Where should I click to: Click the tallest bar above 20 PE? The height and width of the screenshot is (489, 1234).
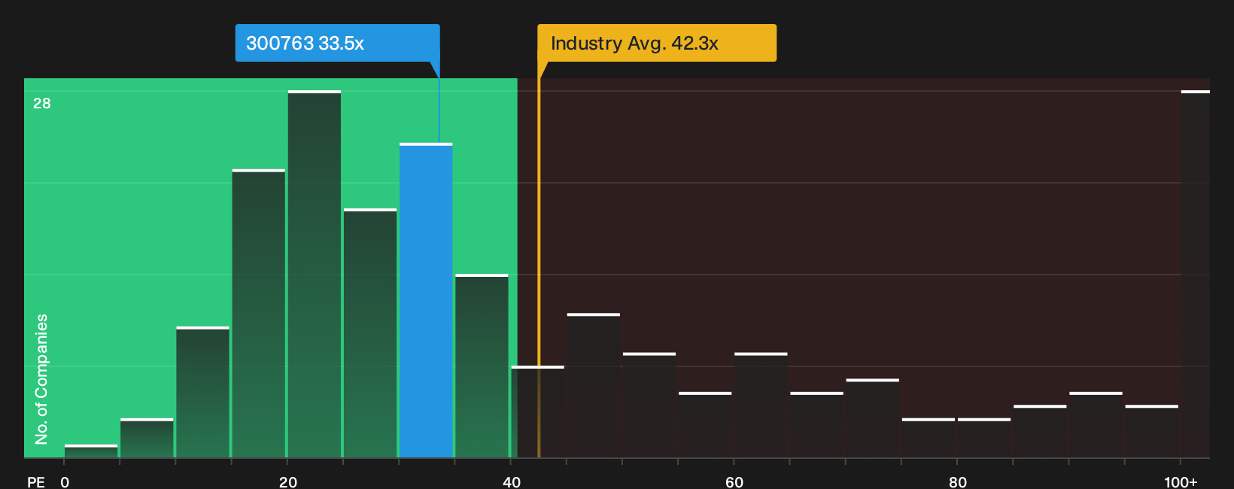315,274
